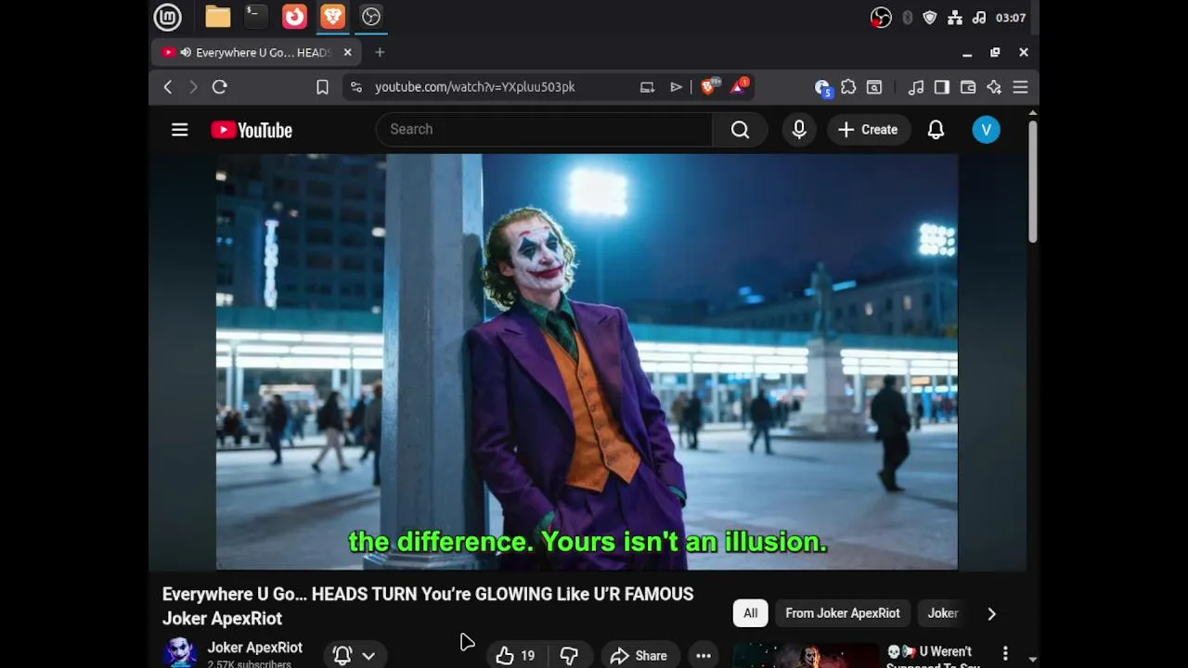The height and width of the screenshot is (668, 1188).
Task: Open the Create menu
Action: (868, 130)
